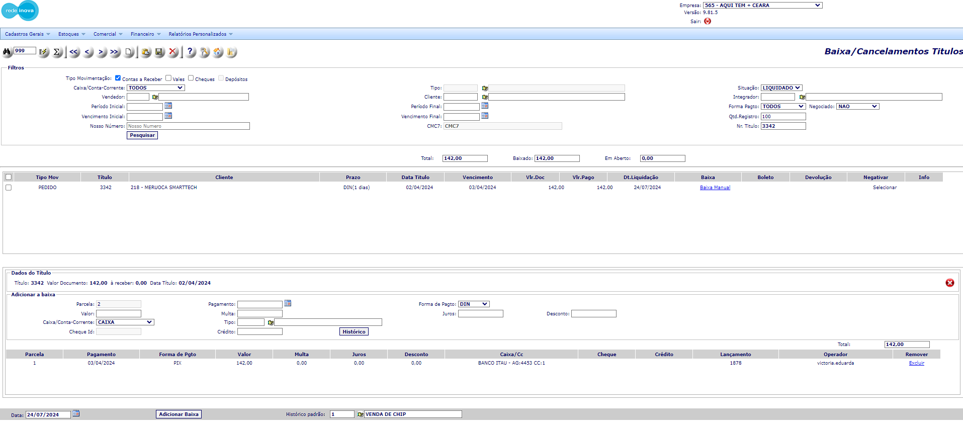Click Selecionar in Negativar column
The image size is (963, 426).
885,188
